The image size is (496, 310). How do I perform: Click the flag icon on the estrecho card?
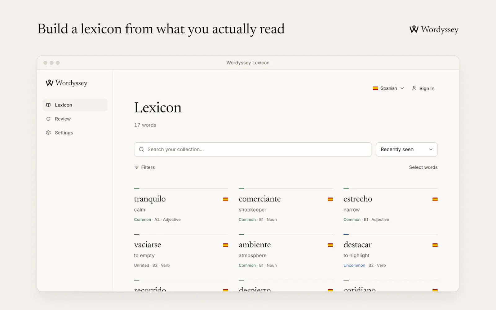click(x=435, y=199)
